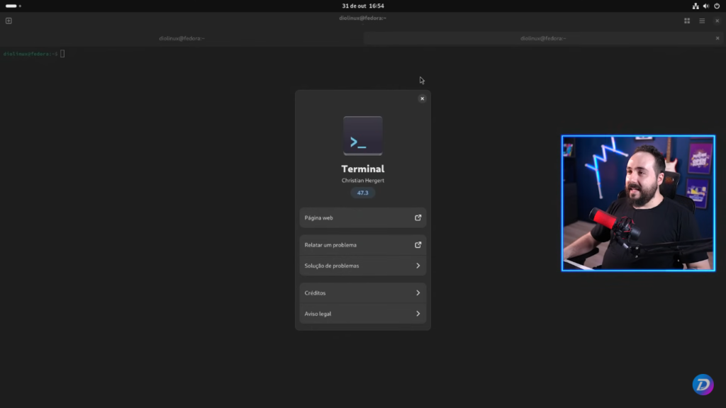This screenshot has width=726, height=408.
Task: Open a new terminal tab
Action: pyautogui.click(x=9, y=21)
